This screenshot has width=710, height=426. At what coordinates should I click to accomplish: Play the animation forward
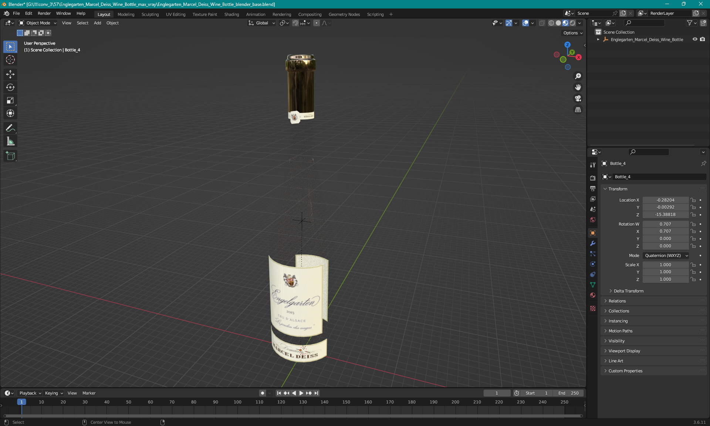[301, 393]
